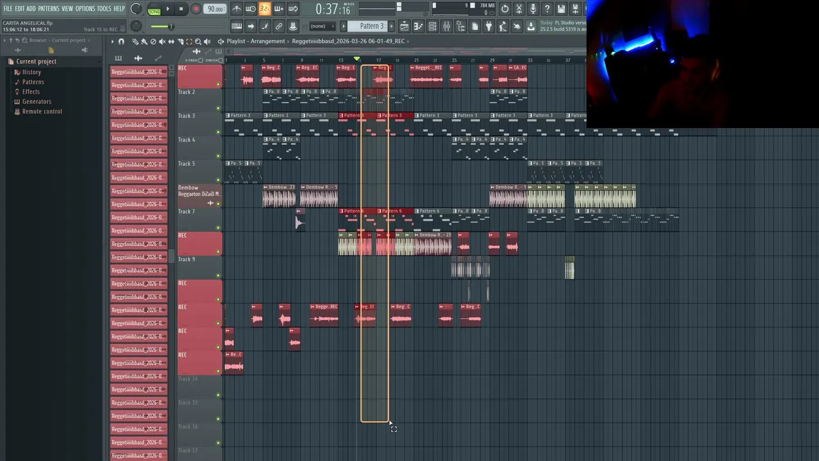
Task: Open the OPTIONS menu
Action: (85, 8)
